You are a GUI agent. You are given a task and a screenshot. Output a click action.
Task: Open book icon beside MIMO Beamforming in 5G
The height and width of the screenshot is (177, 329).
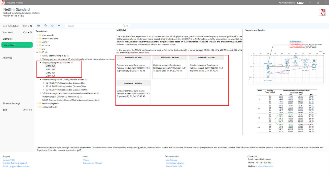tap(68, 56)
